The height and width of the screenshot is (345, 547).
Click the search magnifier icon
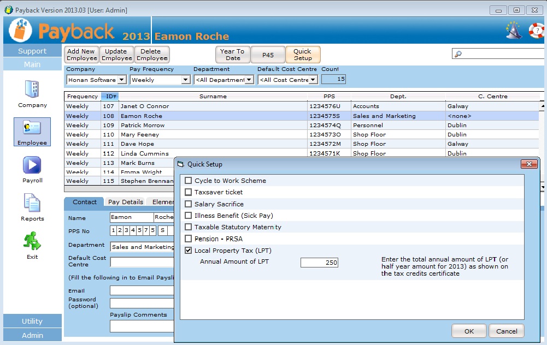(458, 54)
